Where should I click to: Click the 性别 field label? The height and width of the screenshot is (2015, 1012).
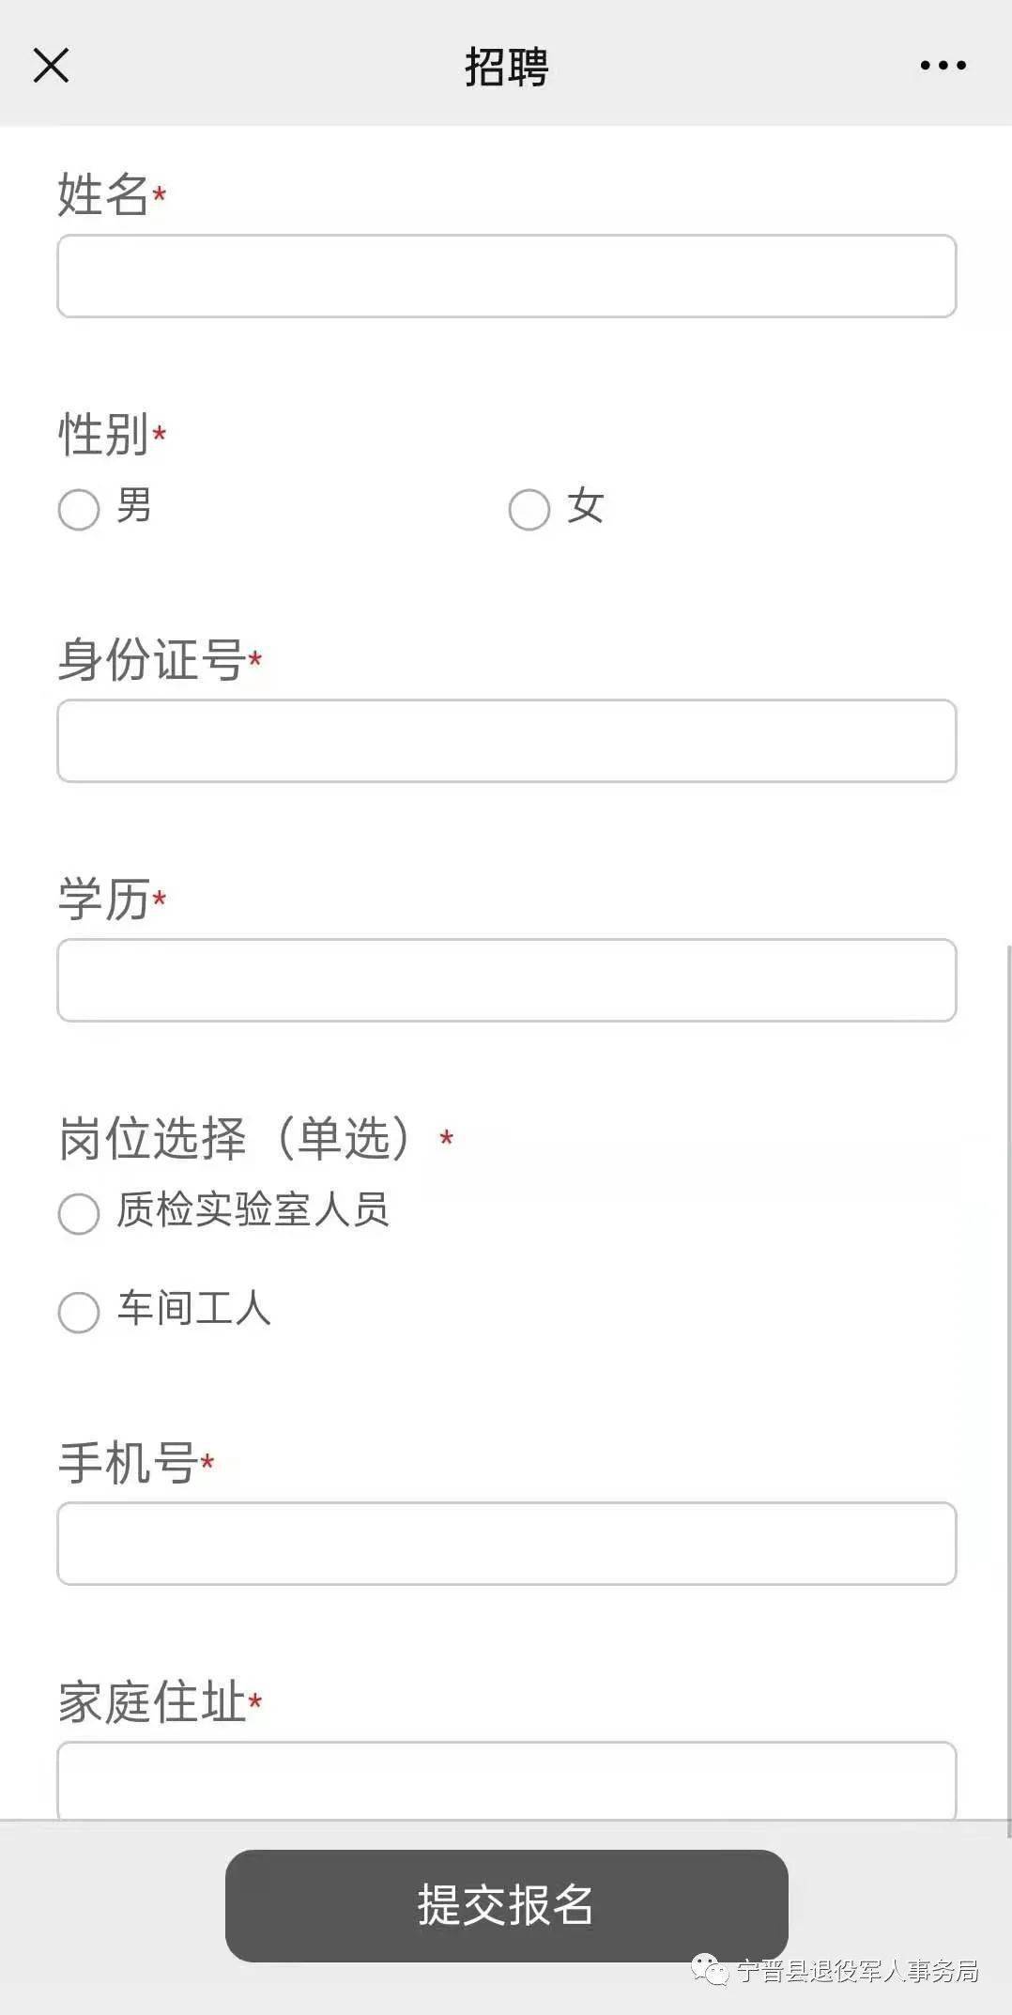click(x=103, y=434)
